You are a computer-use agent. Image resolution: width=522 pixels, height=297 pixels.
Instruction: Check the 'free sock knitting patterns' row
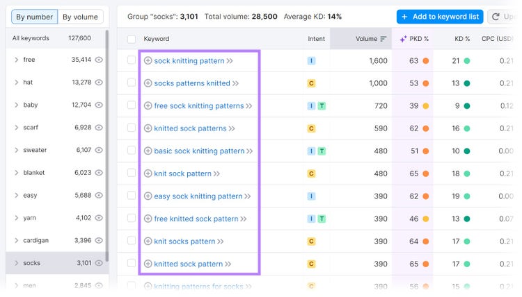pyautogui.click(x=132, y=105)
